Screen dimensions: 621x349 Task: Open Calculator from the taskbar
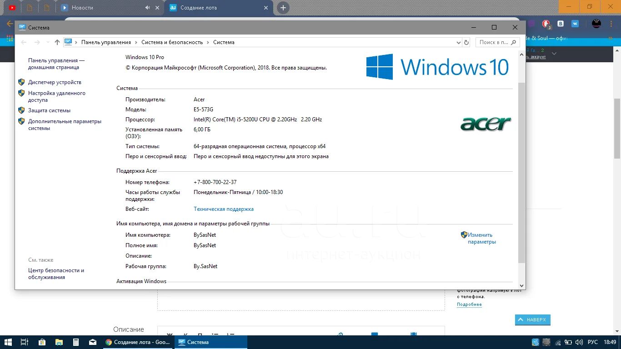pos(76,342)
